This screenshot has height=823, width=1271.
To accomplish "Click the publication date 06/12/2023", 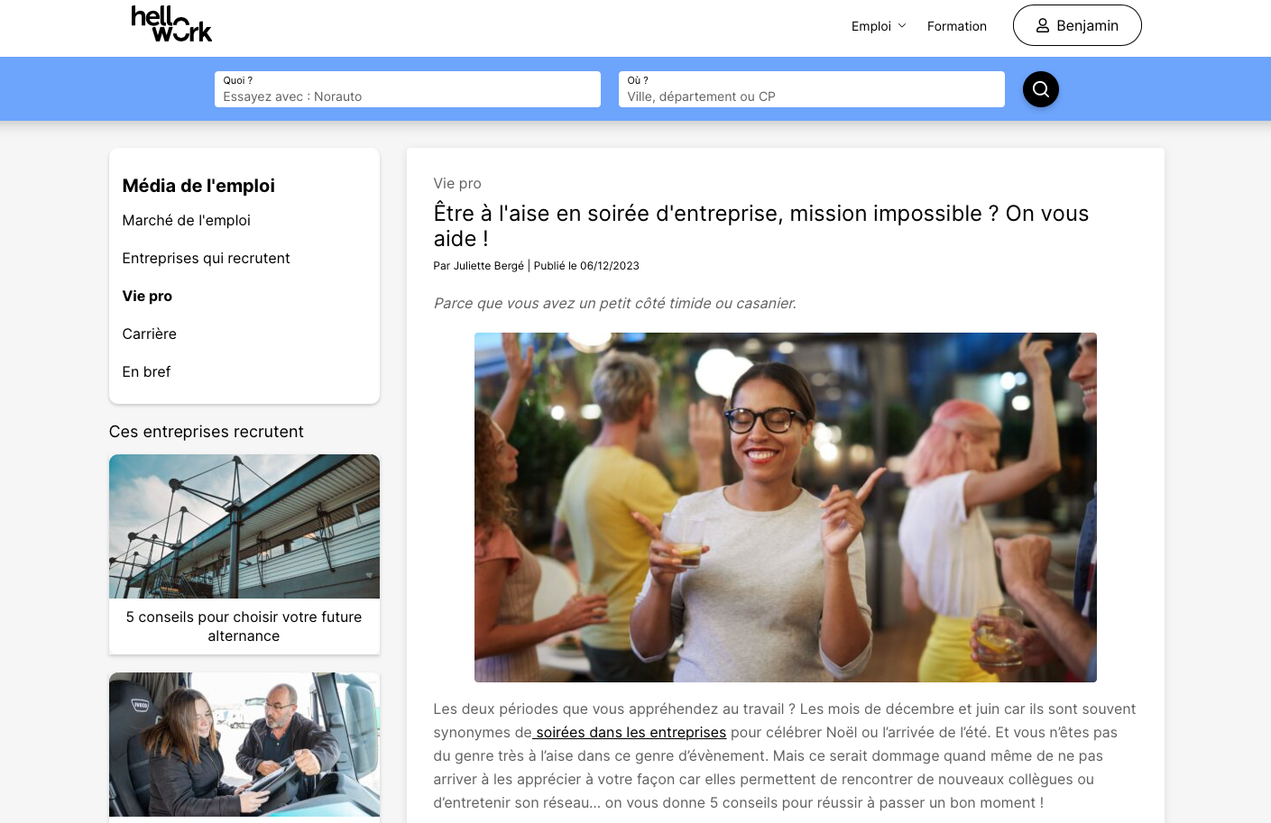I will pos(609,266).
